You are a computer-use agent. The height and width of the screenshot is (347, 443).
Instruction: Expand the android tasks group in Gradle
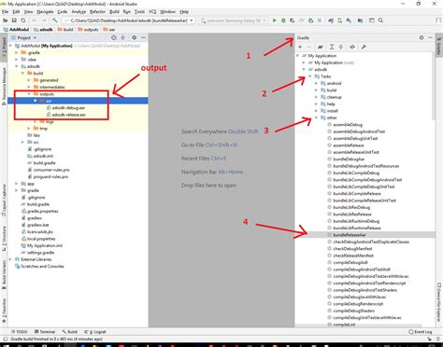click(x=316, y=83)
